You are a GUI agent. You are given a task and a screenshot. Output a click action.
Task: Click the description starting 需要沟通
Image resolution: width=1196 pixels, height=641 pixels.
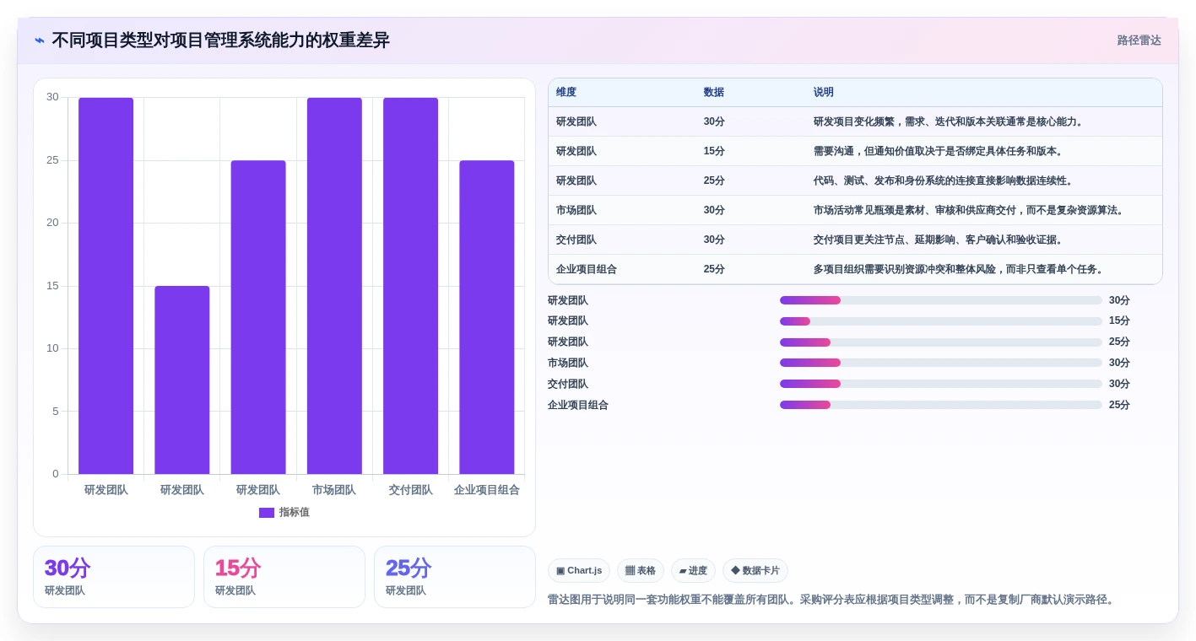point(939,151)
